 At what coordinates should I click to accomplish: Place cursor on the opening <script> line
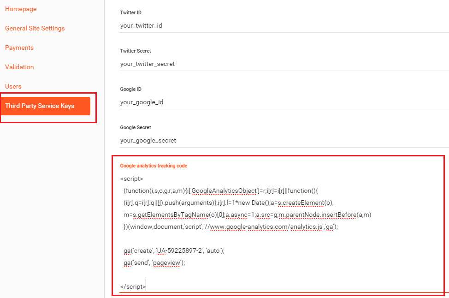tap(132, 179)
